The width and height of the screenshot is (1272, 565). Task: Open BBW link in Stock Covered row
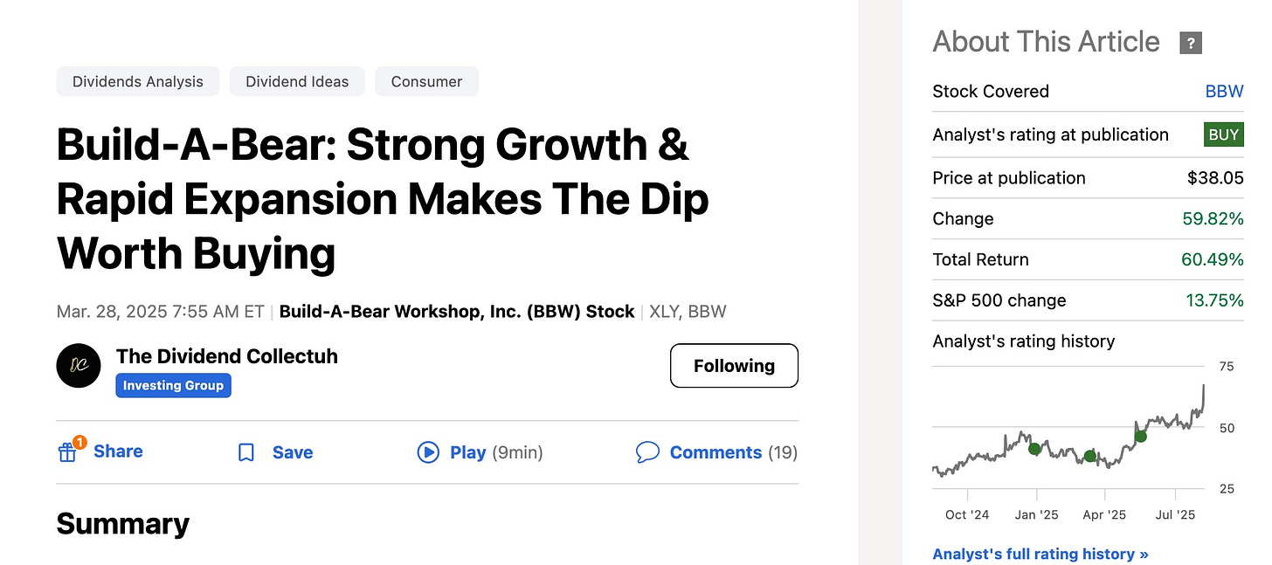pos(1224,92)
